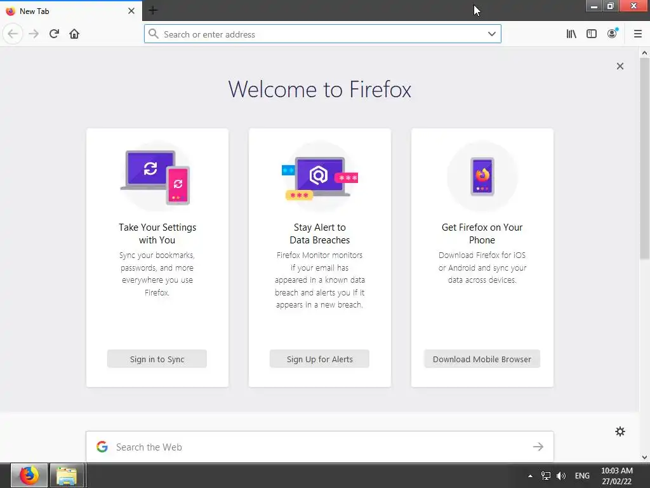Click Sign in to Sync button
Viewport: 650px width, 488px height.
click(x=157, y=359)
